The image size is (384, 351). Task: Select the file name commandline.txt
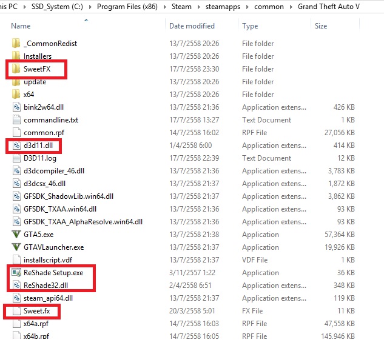pyautogui.click(x=51, y=120)
